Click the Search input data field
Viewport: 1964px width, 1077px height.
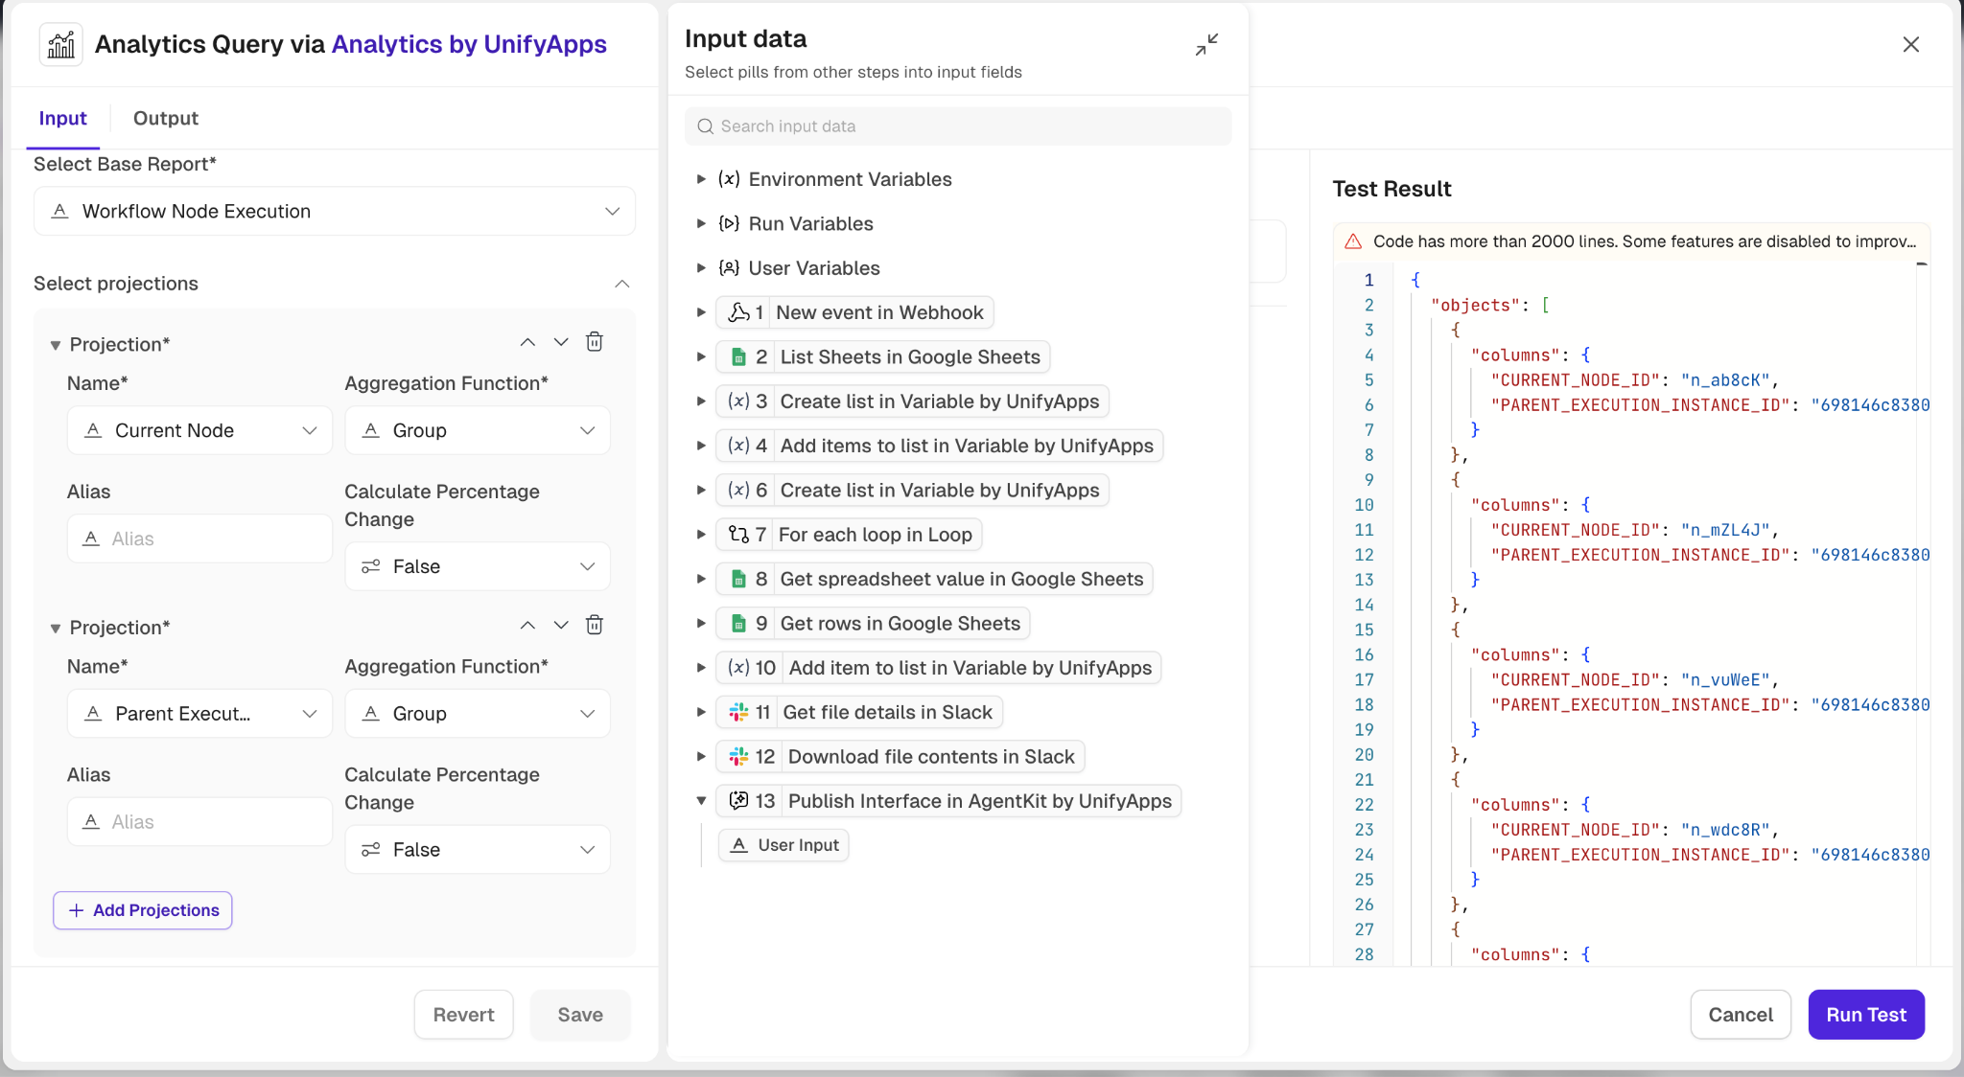coord(958,126)
